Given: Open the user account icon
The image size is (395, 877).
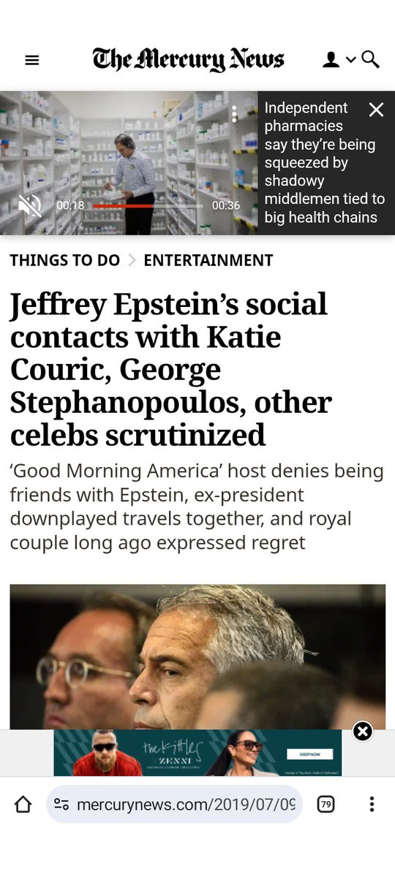Looking at the screenshot, I should 331,60.
